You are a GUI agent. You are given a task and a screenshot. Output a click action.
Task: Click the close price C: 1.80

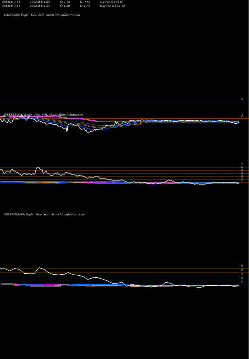[x=65, y=6]
